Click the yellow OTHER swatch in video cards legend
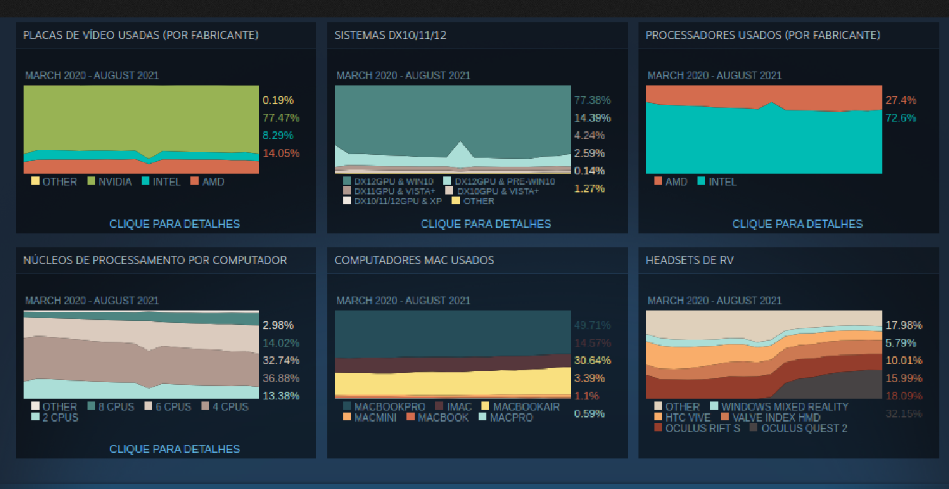 pos(35,181)
